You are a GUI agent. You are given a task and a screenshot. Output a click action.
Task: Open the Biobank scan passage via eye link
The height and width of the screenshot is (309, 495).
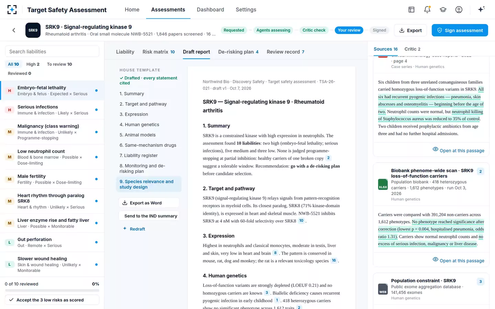tap(459, 261)
